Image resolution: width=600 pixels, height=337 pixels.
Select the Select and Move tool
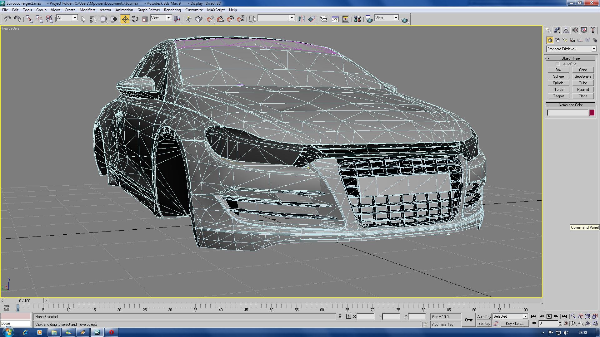[125, 19]
